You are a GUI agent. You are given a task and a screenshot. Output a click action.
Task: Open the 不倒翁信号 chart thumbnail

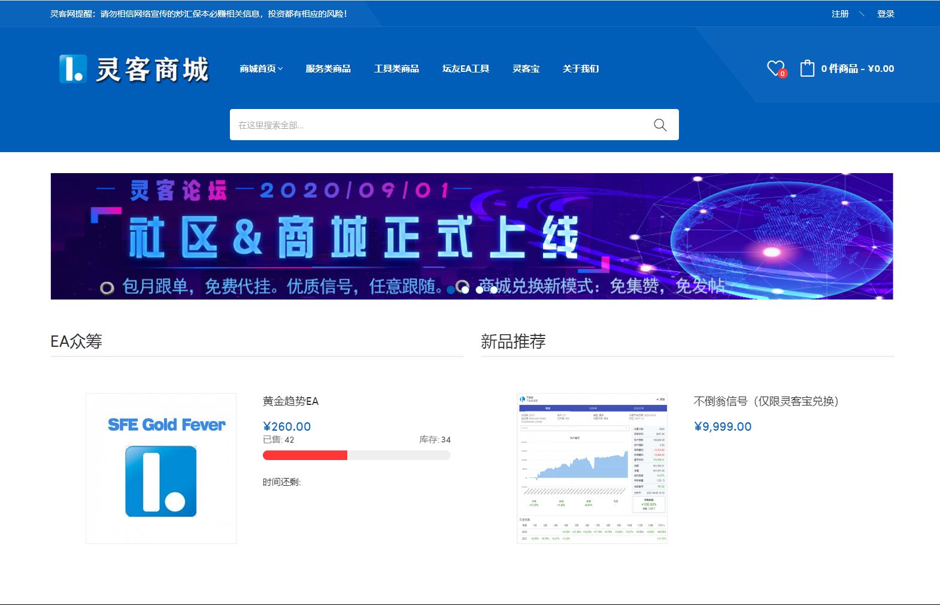[x=592, y=468]
